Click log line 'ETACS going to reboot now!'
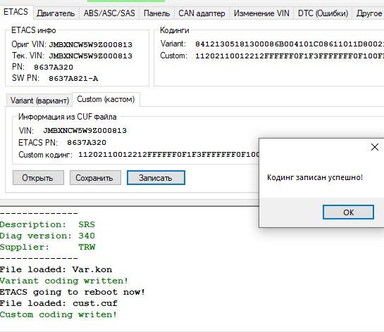384x332 pixels. point(73,292)
